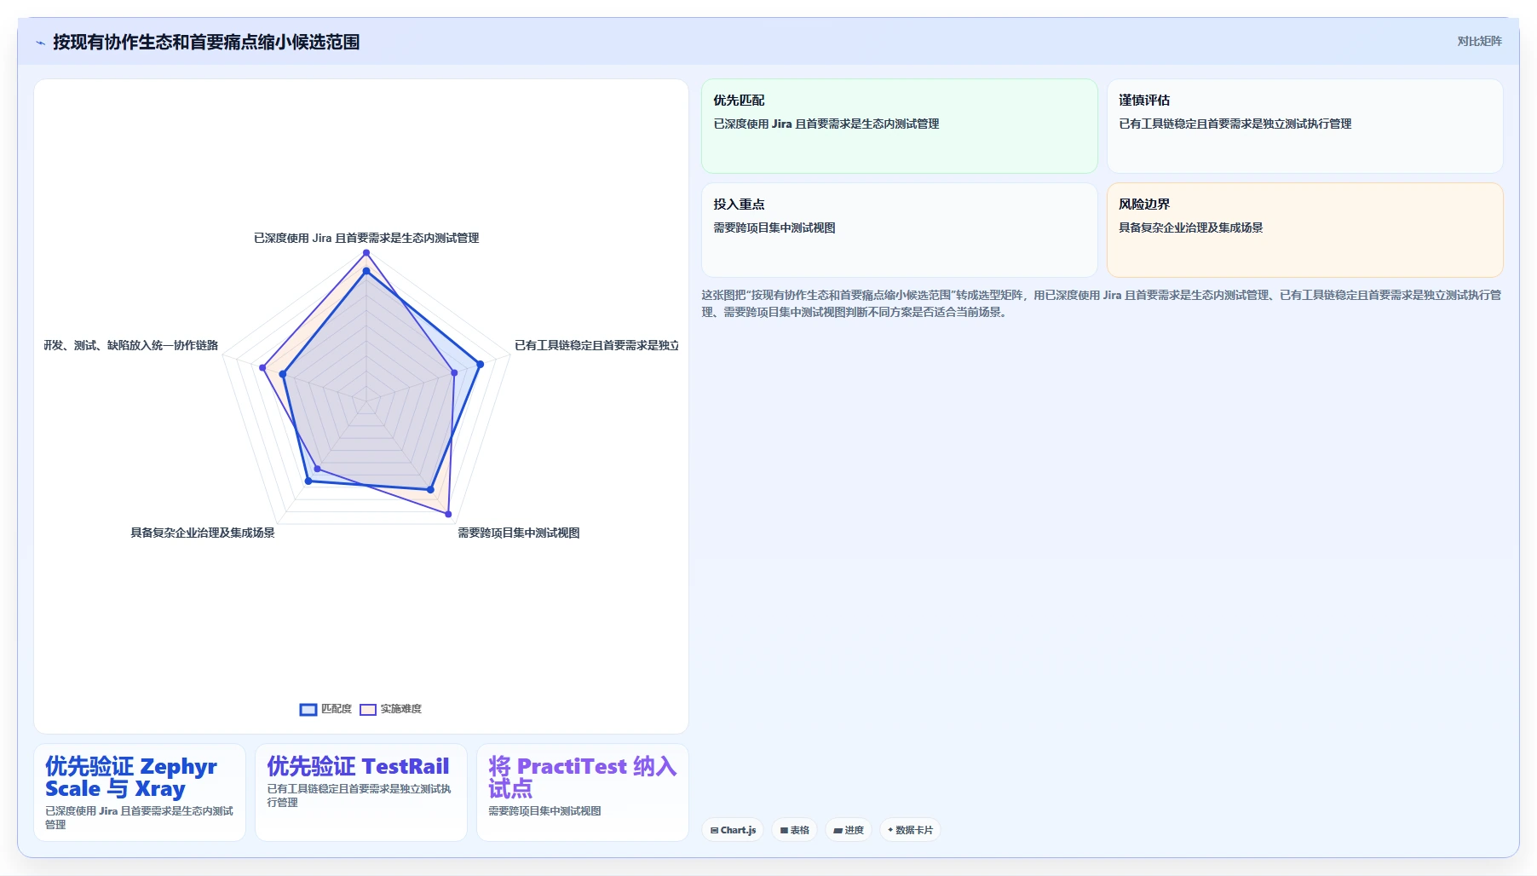Click the purple data point at bottom right

pos(448,514)
